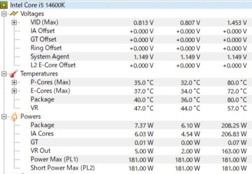The width and height of the screenshot is (252, 174).
Task: Click the Package minimum 36.0 °C
Action: (190, 100)
